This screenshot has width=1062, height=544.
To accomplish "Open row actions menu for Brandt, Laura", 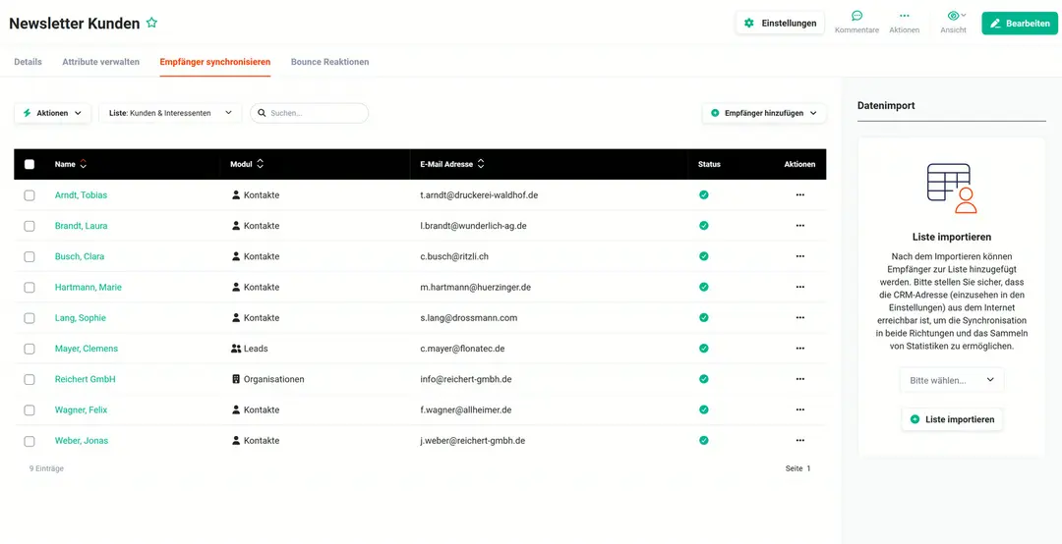I will tap(799, 226).
